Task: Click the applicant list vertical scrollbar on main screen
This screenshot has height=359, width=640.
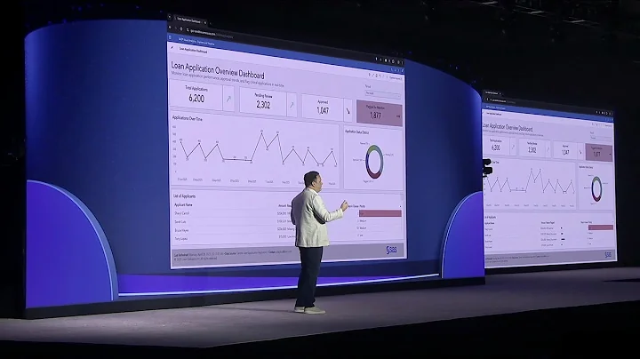Action: [402, 199]
